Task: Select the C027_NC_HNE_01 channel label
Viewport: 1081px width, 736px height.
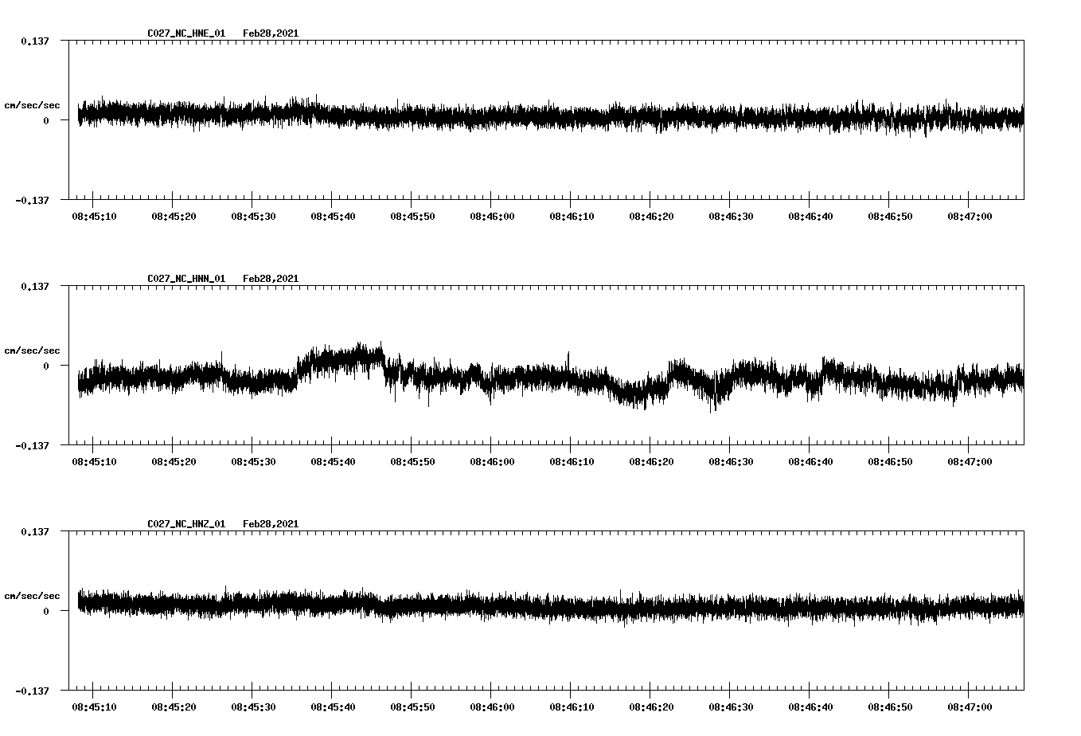Action: click(x=185, y=33)
